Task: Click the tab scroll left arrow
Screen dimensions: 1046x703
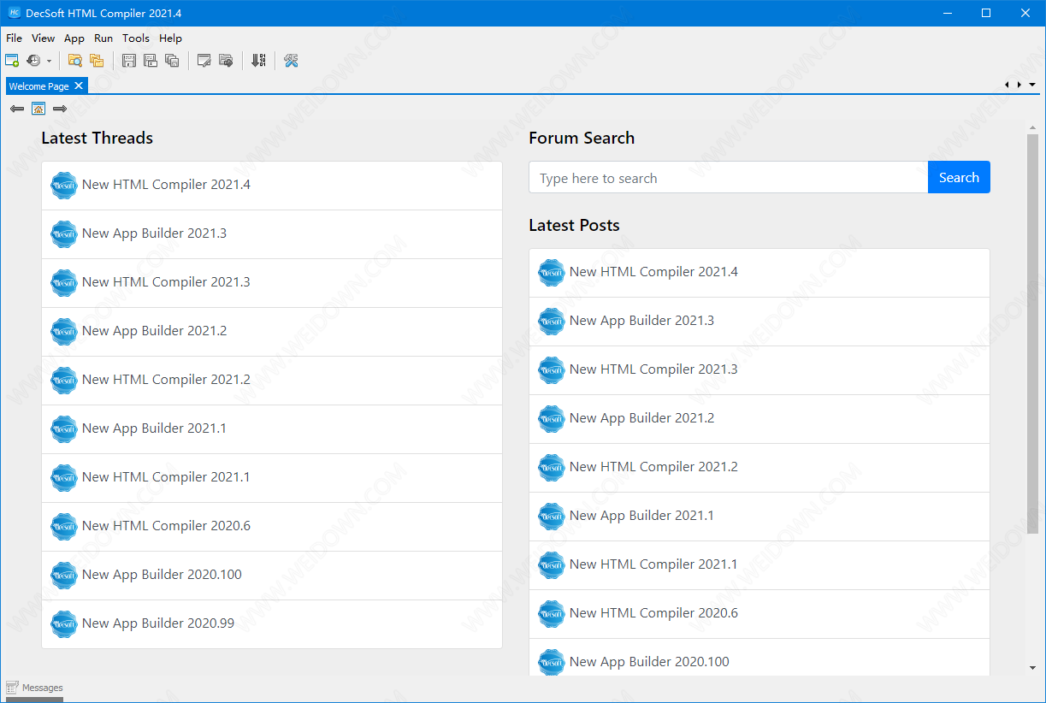Action: 1007,85
